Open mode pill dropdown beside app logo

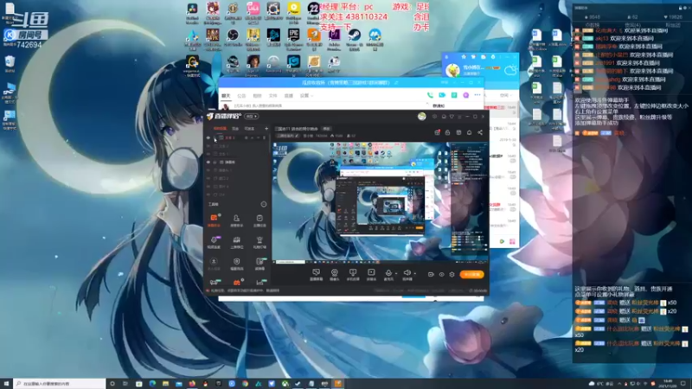click(x=252, y=117)
